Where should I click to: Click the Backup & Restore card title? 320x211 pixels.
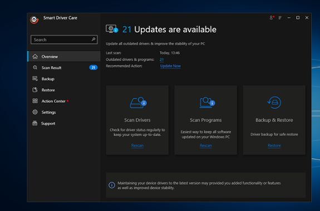pyautogui.click(x=274, y=120)
